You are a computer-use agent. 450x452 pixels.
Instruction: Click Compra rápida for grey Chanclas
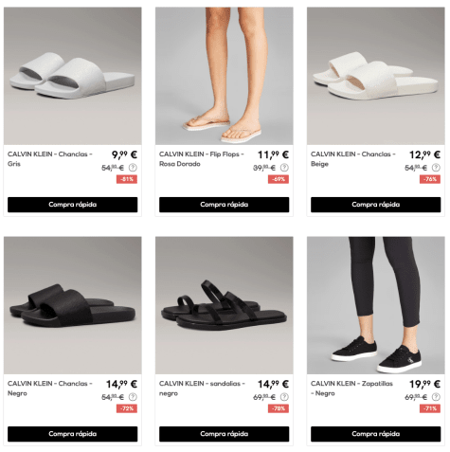click(x=73, y=205)
